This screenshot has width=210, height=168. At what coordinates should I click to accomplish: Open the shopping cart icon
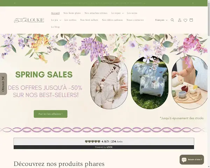[191, 20]
